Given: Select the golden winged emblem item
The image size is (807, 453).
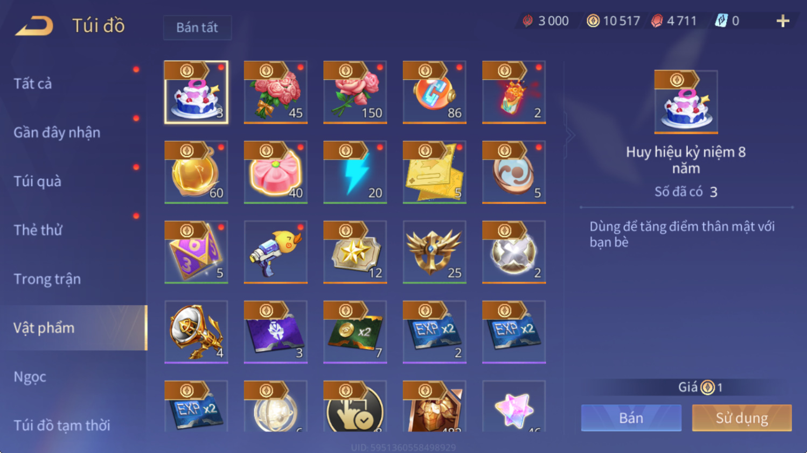Looking at the screenshot, I should pos(434,252).
